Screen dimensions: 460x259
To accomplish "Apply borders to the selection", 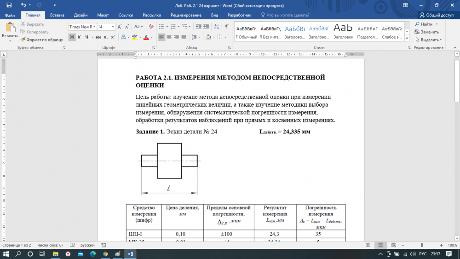I will pos(220,37).
